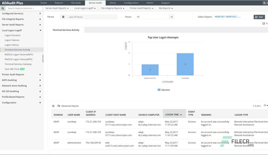Open the Alerts tab
Screen dimensions: 268x155
113,3
